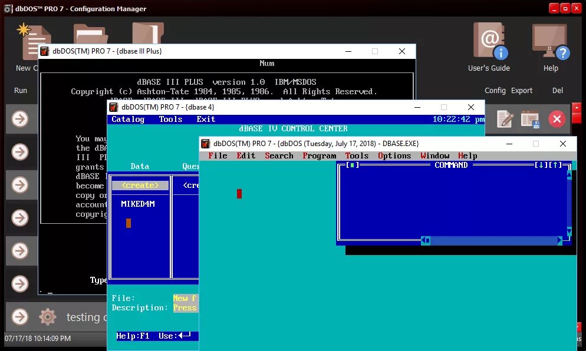The height and width of the screenshot is (351, 586).
Task: Click the COMMAND window title
Action: (x=451, y=165)
